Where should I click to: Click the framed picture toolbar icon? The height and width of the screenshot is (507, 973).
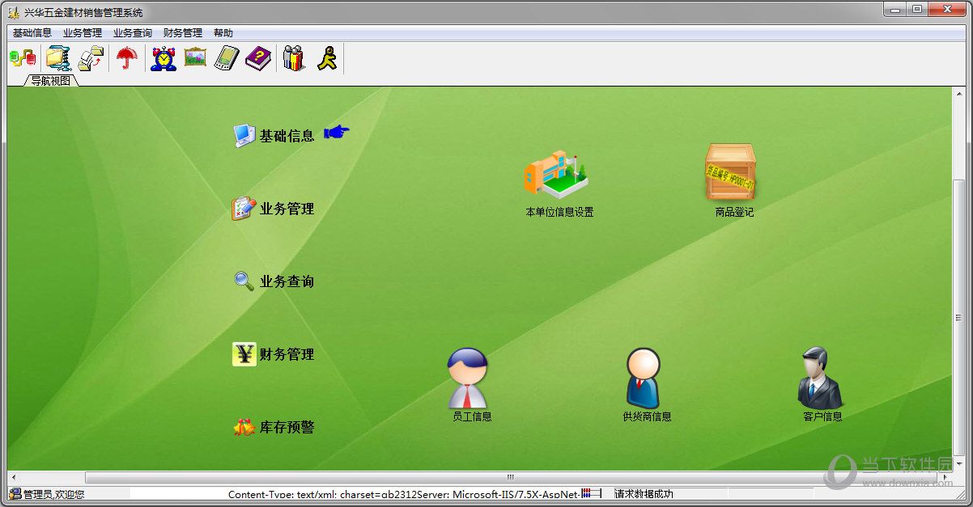(x=195, y=57)
